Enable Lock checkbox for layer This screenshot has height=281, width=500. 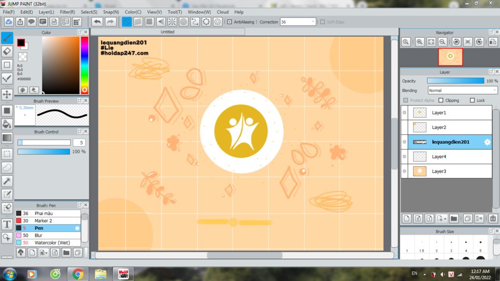pos(472,100)
